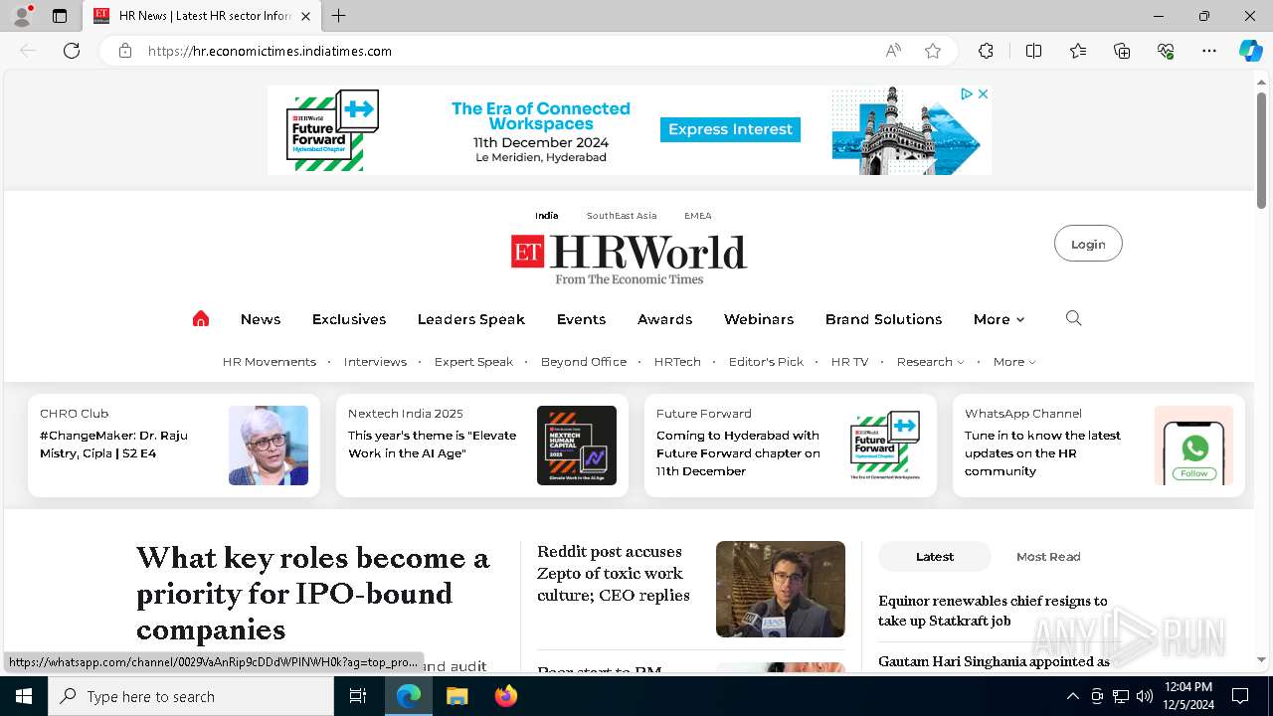Toggle Split screen icon
The height and width of the screenshot is (716, 1273).
(1033, 51)
